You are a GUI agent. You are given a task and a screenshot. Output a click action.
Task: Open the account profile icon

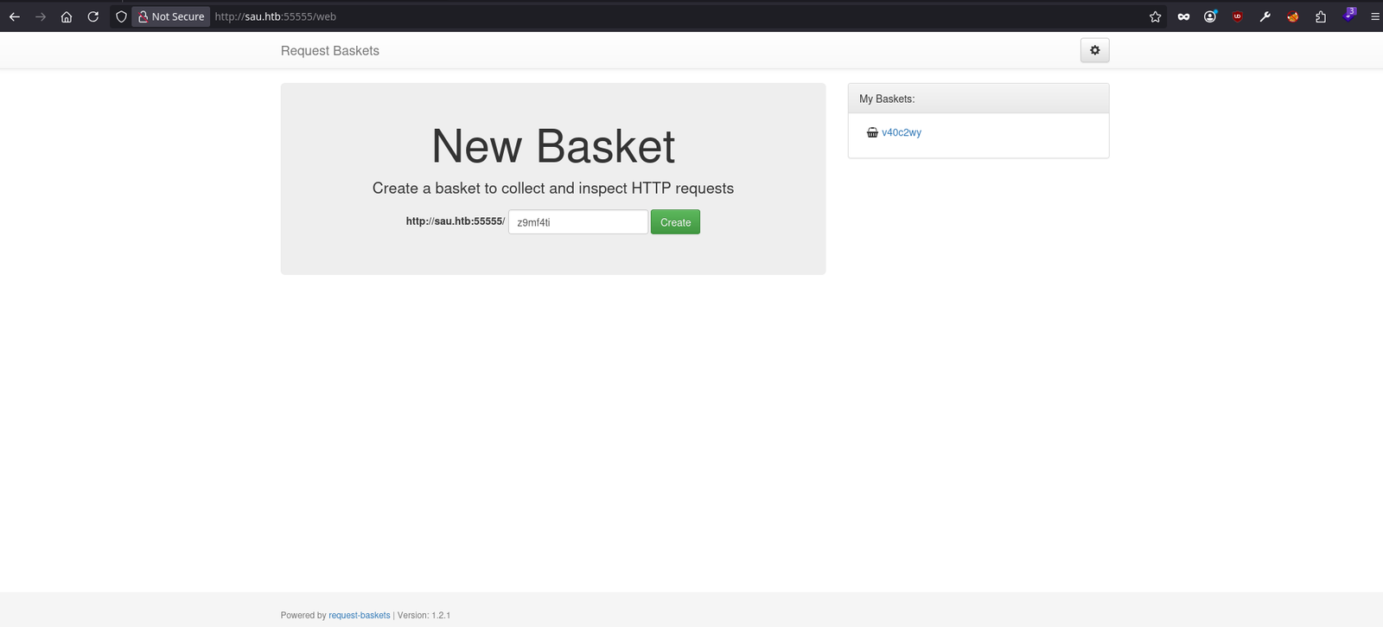pyautogui.click(x=1210, y=16)
